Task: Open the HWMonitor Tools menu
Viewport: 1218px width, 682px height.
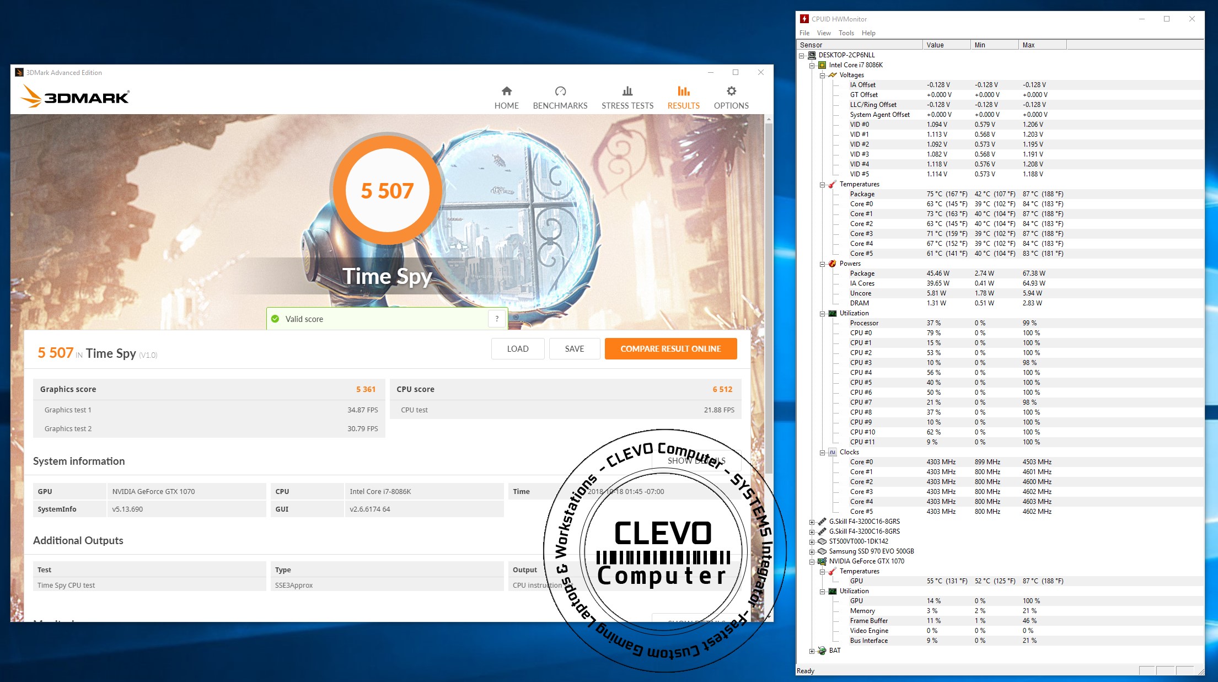Action: pyautogui.click(x=846, y=33)
